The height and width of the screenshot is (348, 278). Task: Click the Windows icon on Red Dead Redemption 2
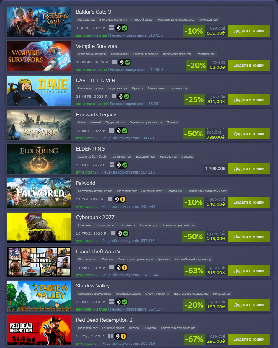110,336
